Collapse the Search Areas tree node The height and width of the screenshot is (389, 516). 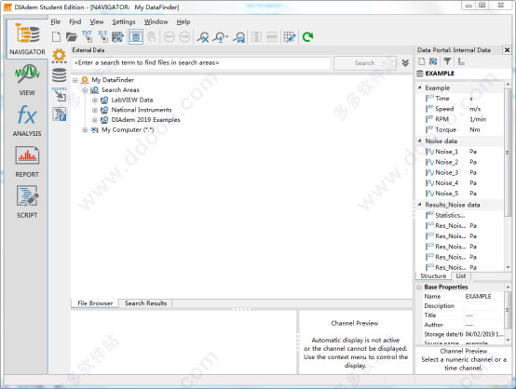pyautogui.click(x=85, y=89)
